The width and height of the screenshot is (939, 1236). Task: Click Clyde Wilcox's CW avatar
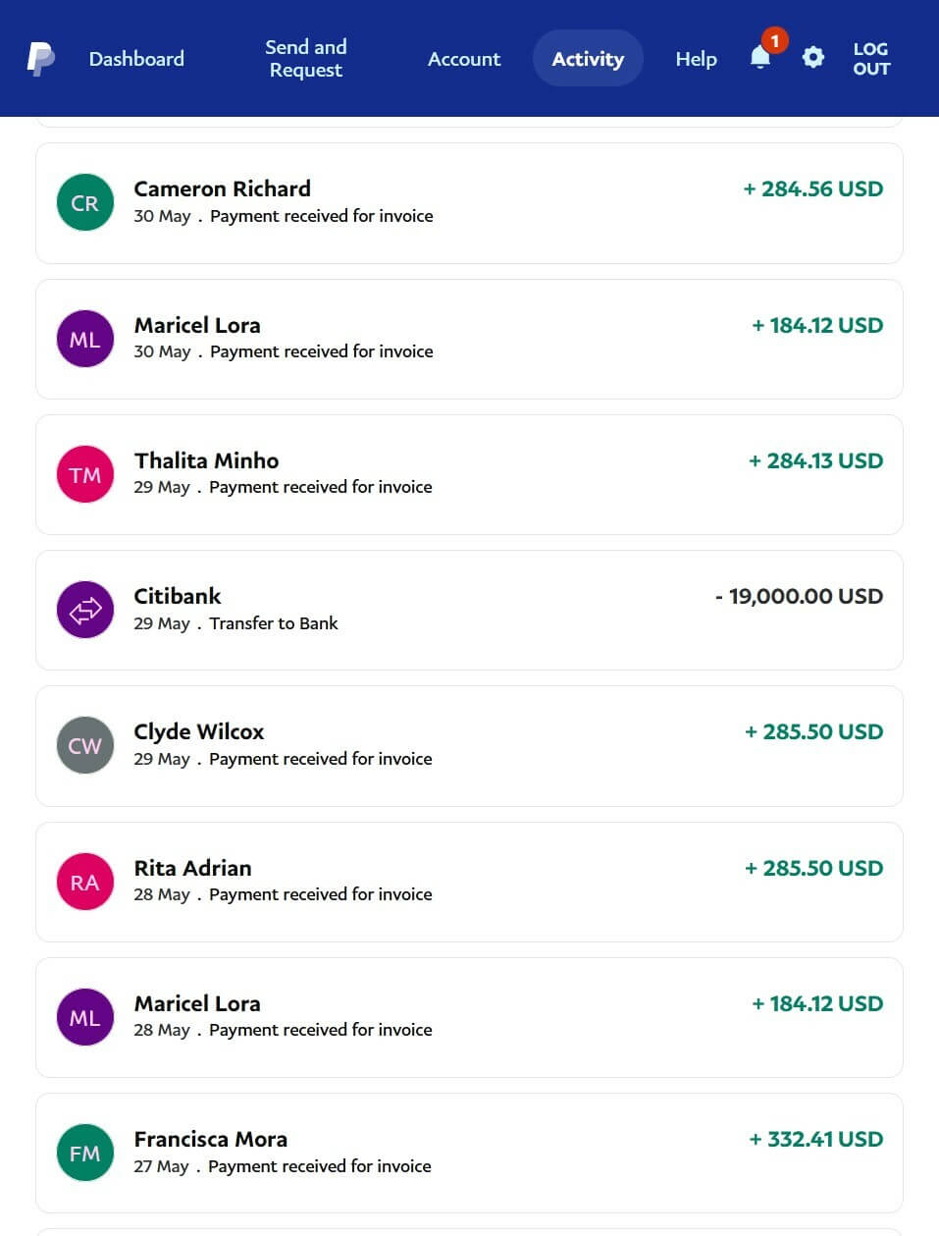click(85, 745)
